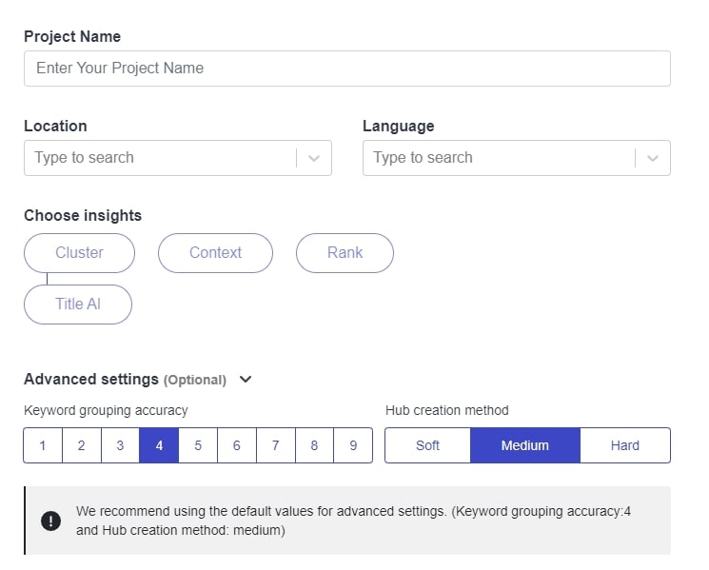This screenshot has width=709, height=570.
Task: Click the Location search field
Action: pyautogui.click(x=161, y=158)
